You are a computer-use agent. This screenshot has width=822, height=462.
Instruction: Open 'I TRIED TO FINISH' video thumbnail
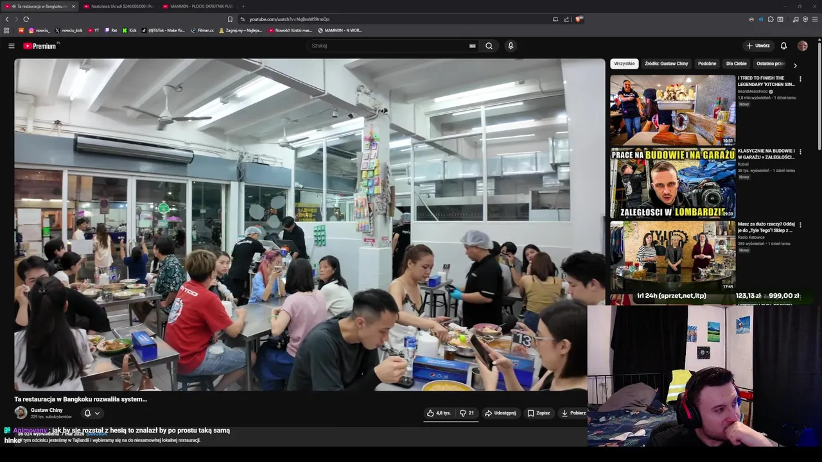(672, 110)
